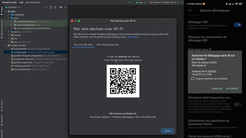Image resolution: width=246 pixels, height=138 pixels.
Task: Click the Wi-Fi icon in phone status bar
Action: point(236,4)
